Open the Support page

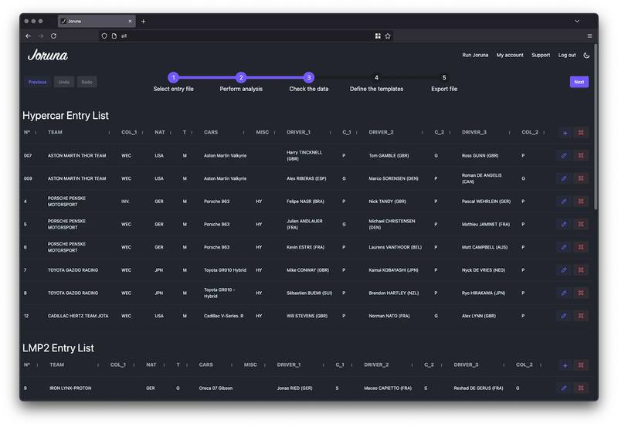click(x=541, y=55)
